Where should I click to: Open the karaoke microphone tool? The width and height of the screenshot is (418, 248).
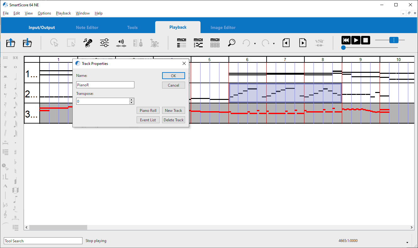[x=88, y=43]
